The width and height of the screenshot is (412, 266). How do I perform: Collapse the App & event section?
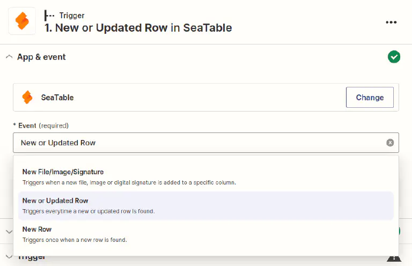9,57
